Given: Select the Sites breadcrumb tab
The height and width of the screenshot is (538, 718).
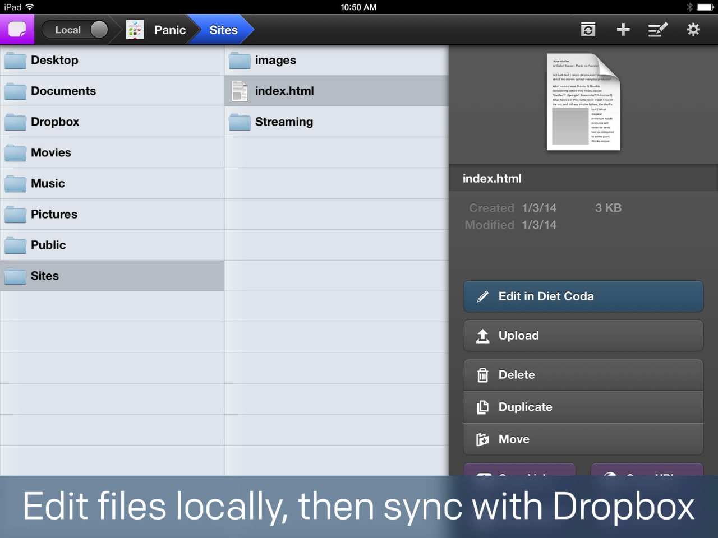Looking at the screenshot, I should point(223,30).
